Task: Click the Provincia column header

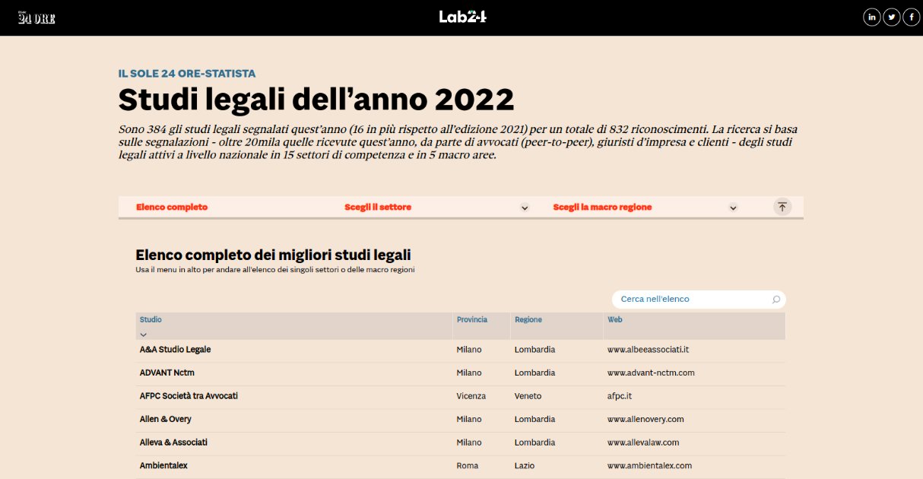Action: (x=472, y=320)
